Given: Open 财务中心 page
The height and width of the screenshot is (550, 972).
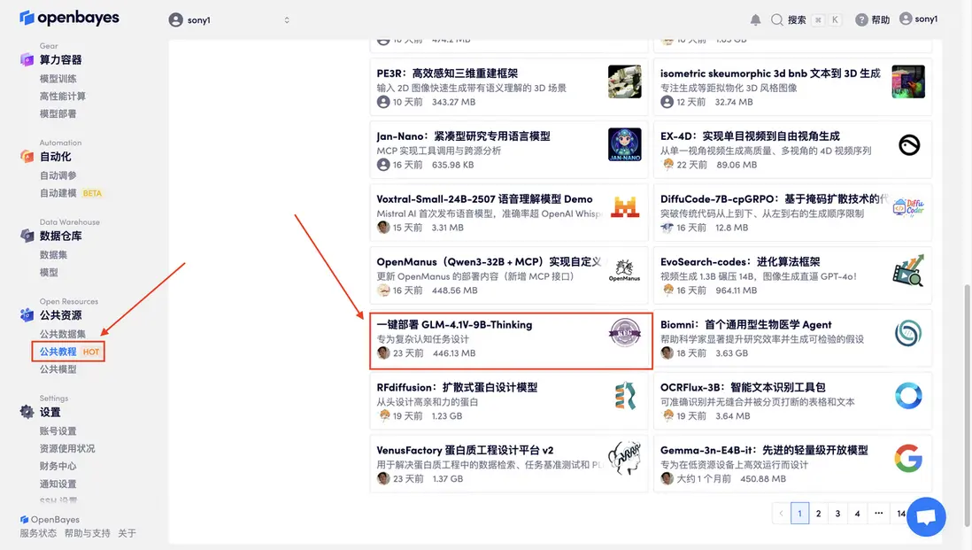Looking at the screenshot, I should point(58,466).
